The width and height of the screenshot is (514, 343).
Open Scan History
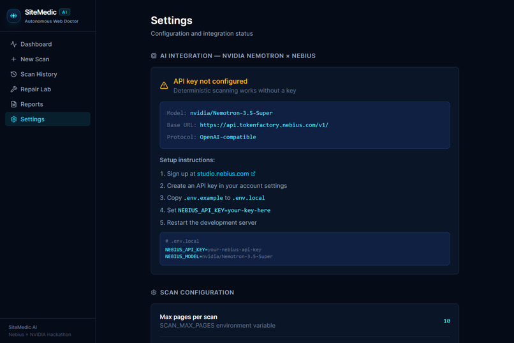pos(48,74)
